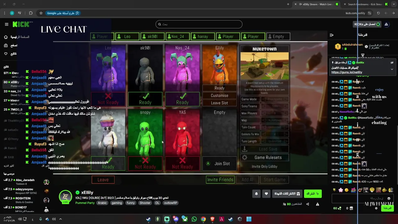Switch to xEllily Stream tab
The height and width of the screenshot is (224, 398).
(317, 4)
